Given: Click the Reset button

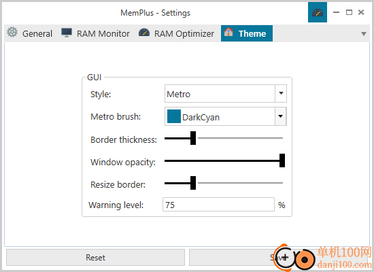Looking at the screenshot, I should coord(95,258).
